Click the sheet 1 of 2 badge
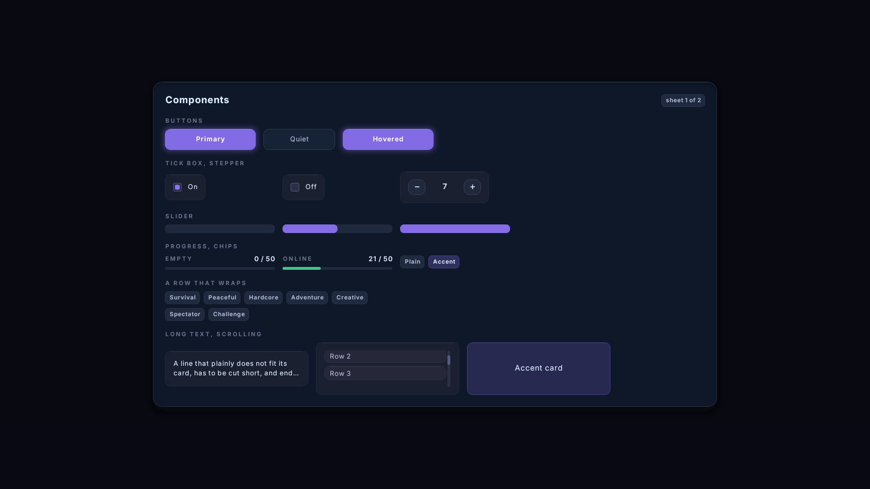The width and height of the screenshot is (870, 489). [683, 100]
